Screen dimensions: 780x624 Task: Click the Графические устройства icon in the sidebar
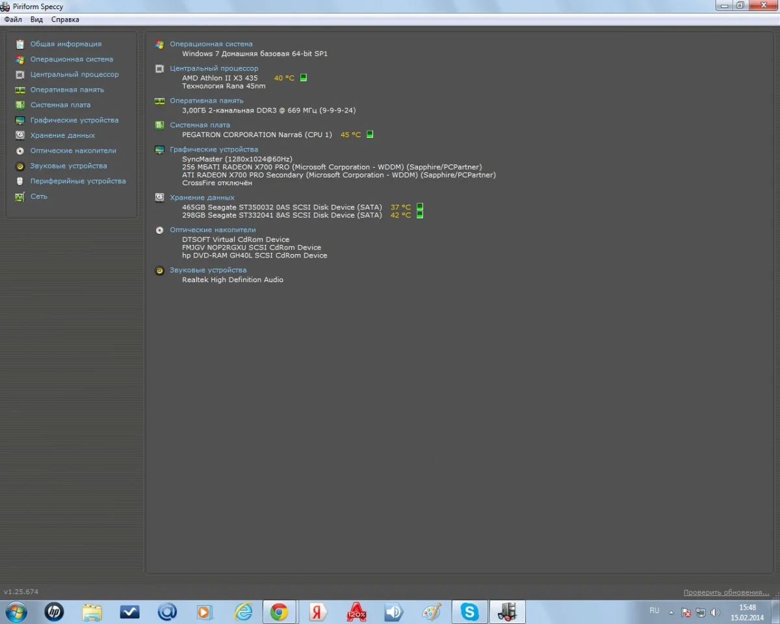19,120
